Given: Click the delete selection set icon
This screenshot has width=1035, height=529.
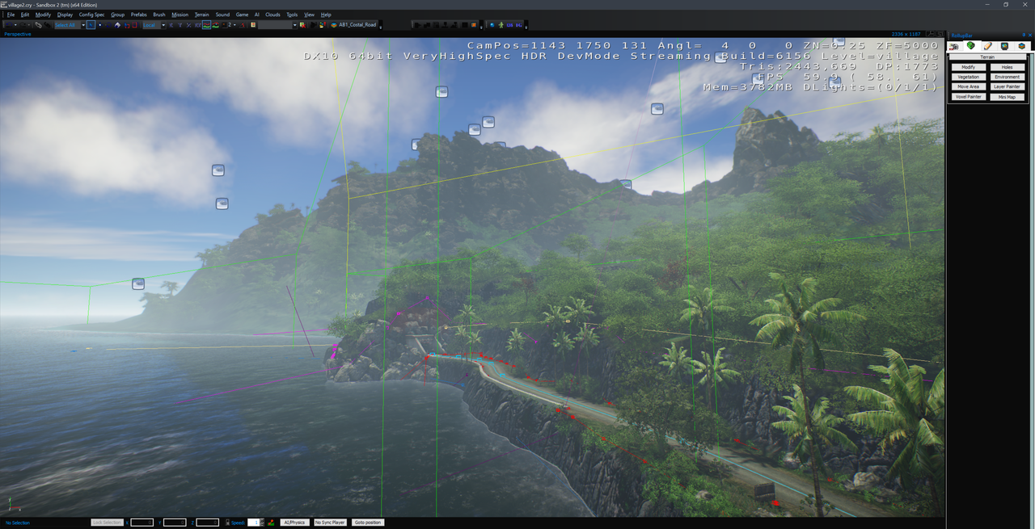Looking at the screenshot, I should coord(302,25).
